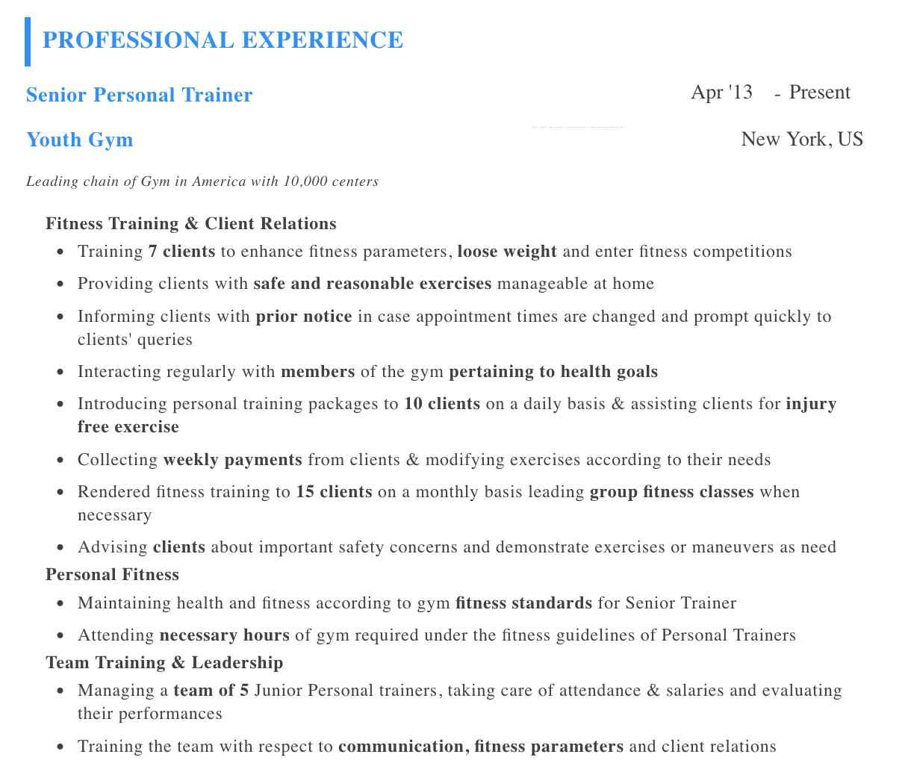Click the PROFESSIONAL EXPERIENCE section heading

pos(223,40)
